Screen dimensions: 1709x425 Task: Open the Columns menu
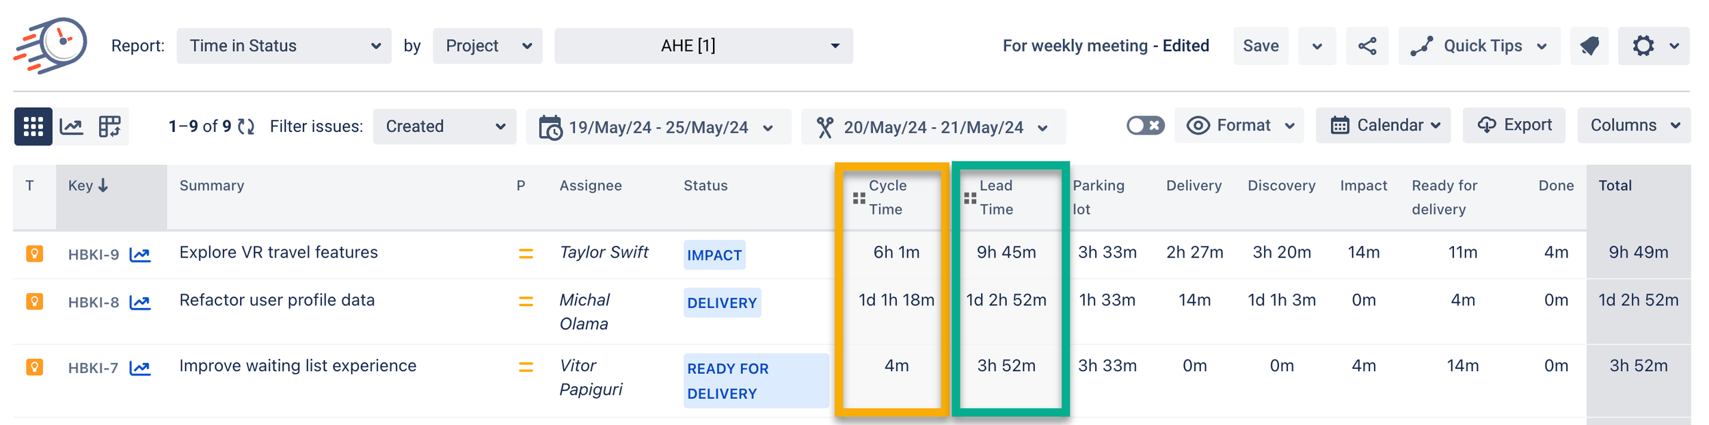pos(1634,126)
